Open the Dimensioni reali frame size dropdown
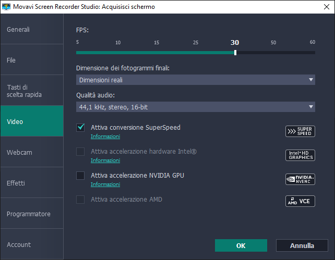335x260 pixels. (196, 80)
